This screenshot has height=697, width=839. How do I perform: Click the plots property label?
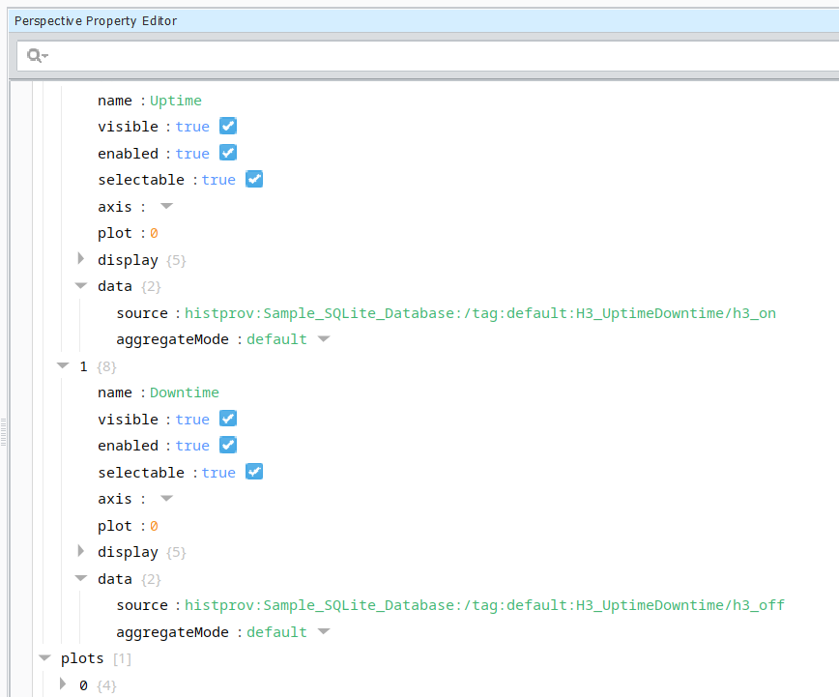[x=82, y=658]
